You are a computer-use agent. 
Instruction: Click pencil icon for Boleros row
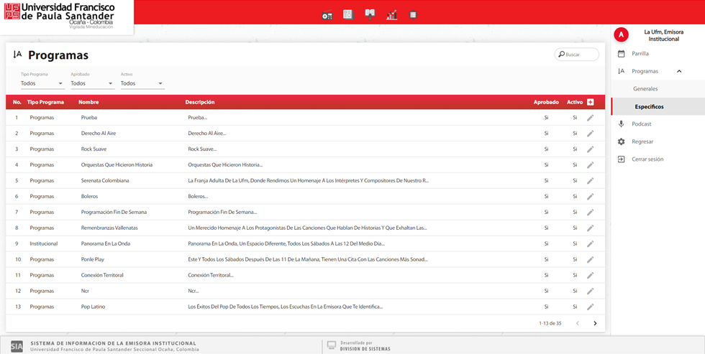coord(591,197)
